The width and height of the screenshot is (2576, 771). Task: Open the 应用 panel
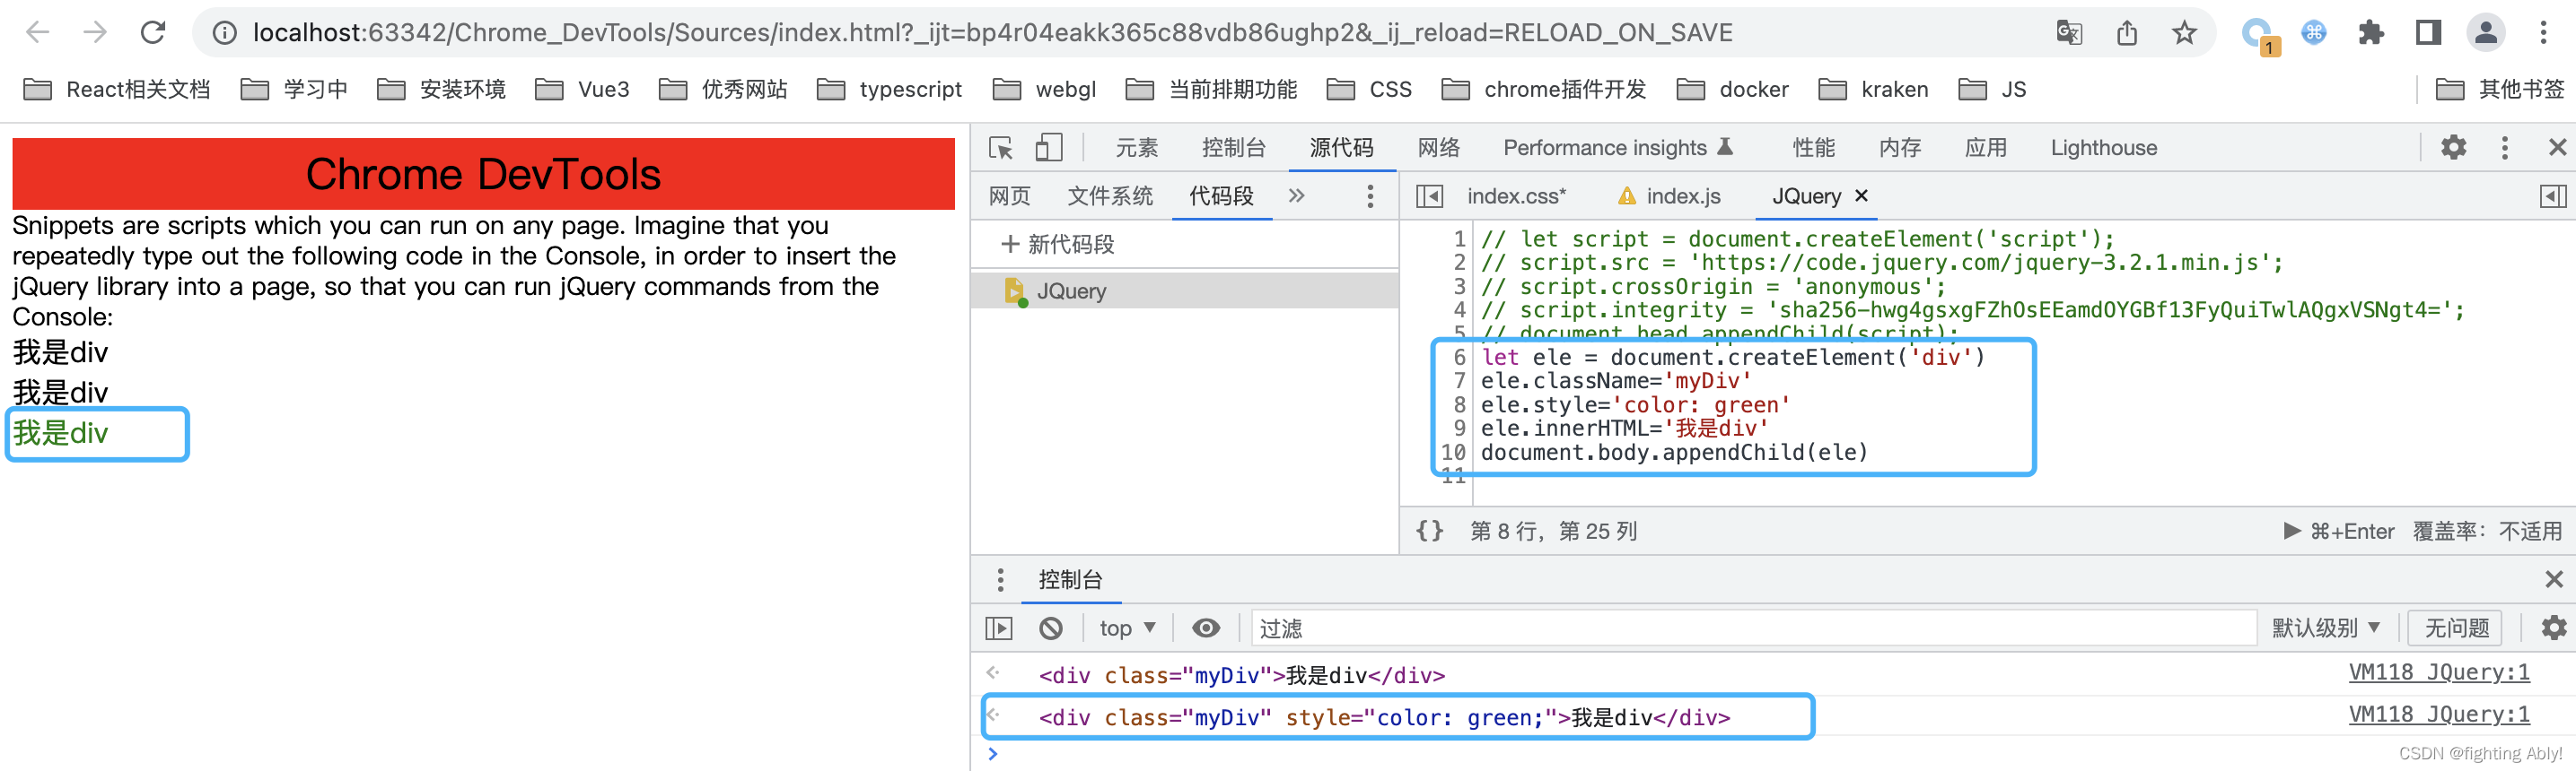[1985, 148]
